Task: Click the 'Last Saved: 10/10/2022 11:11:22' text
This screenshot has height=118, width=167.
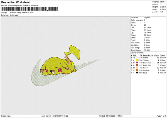Action: click(55, 116)
